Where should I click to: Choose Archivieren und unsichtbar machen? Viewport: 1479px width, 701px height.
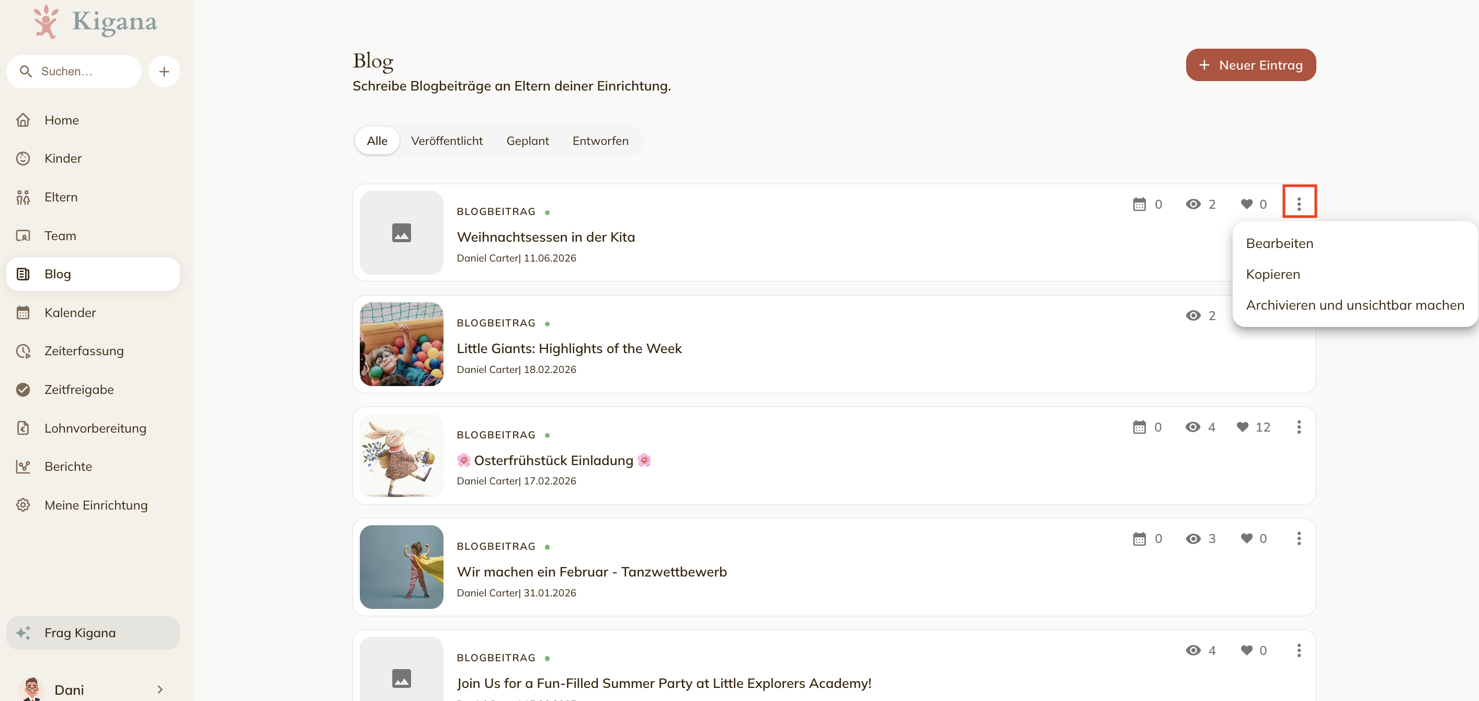pyautogui.click(x=1355, y=306)
